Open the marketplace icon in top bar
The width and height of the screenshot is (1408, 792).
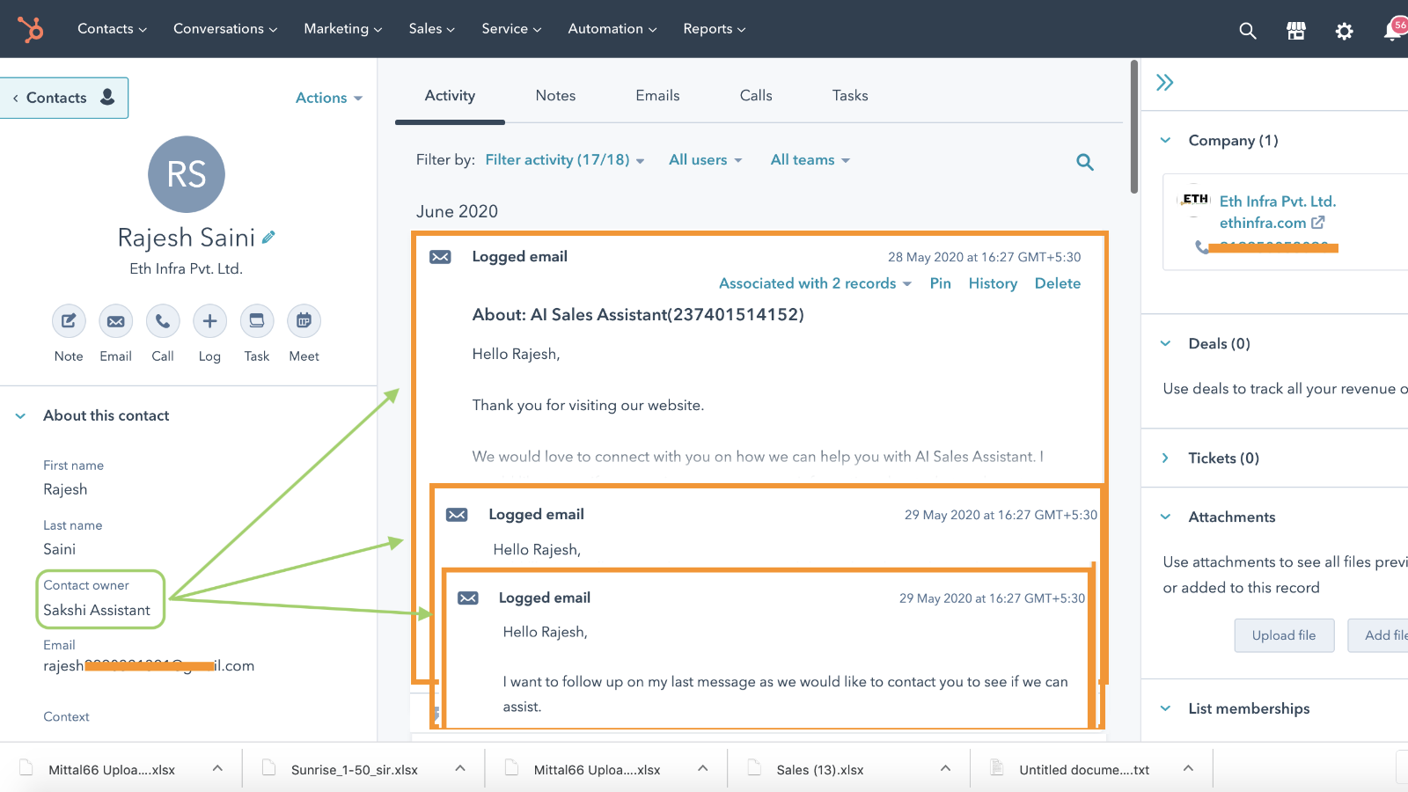[1296, 31]
